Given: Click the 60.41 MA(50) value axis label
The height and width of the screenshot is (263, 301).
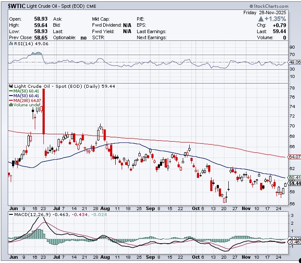Looking at the screenshot, I should click(x=294, y=177).
